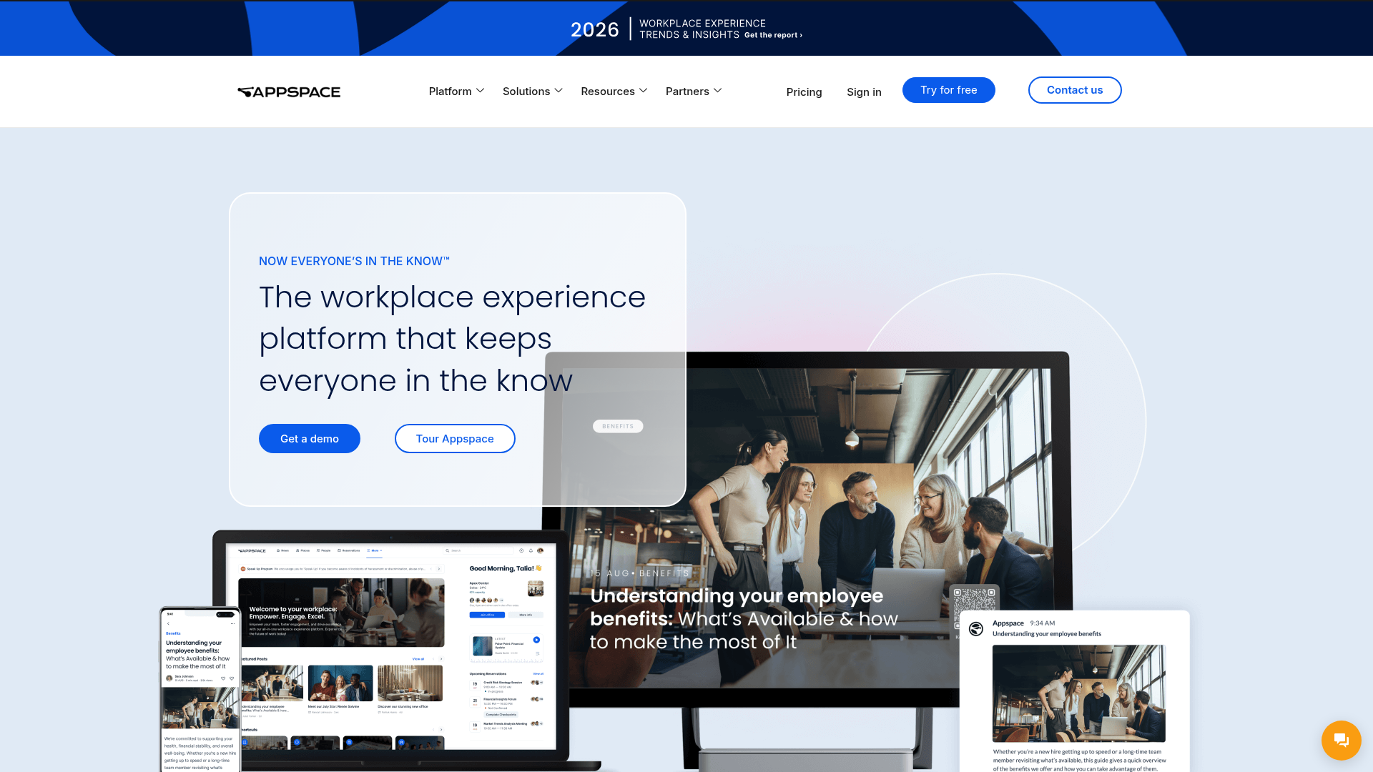Click the user avatar in the demo app
This screenshot has width=1373, height=772.
click(x=541, y=551)
